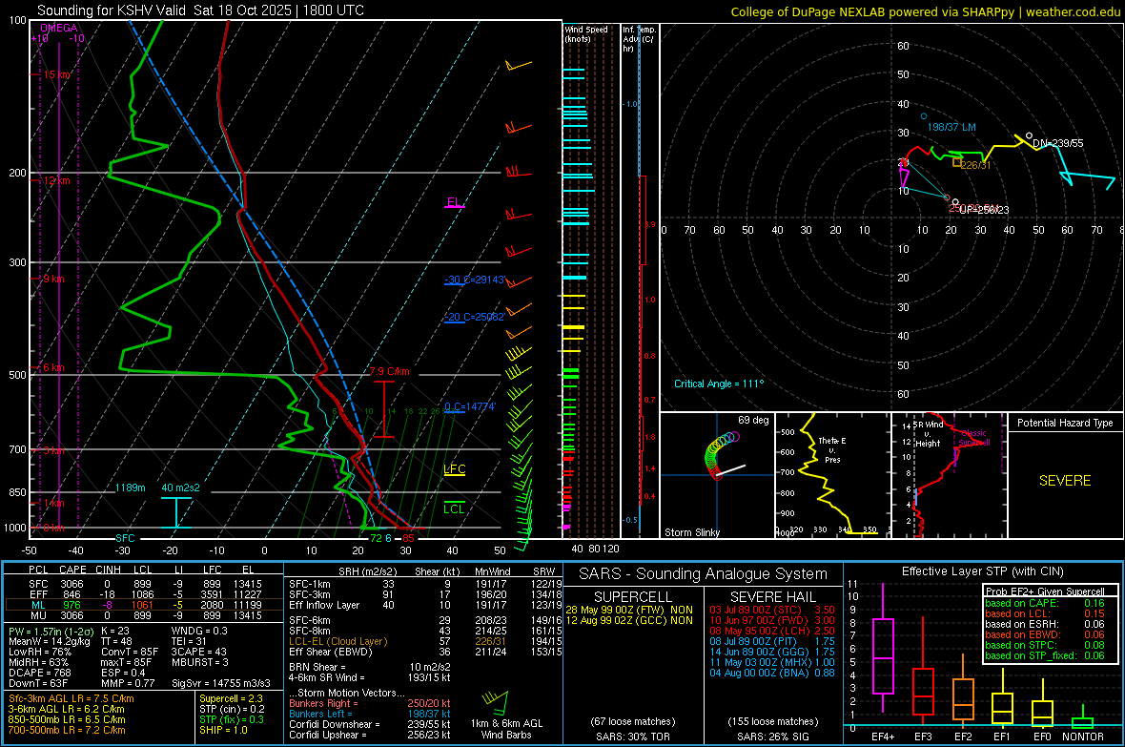1125x747 pixels.
Task: Click 'DN=239/55' hodograph label
Action: pyautogui.click(x=1058, y=143)
